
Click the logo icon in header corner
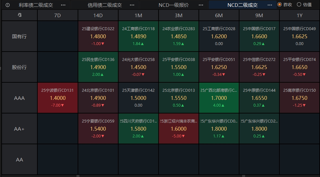pyautogui.click(x=19, y=15)
